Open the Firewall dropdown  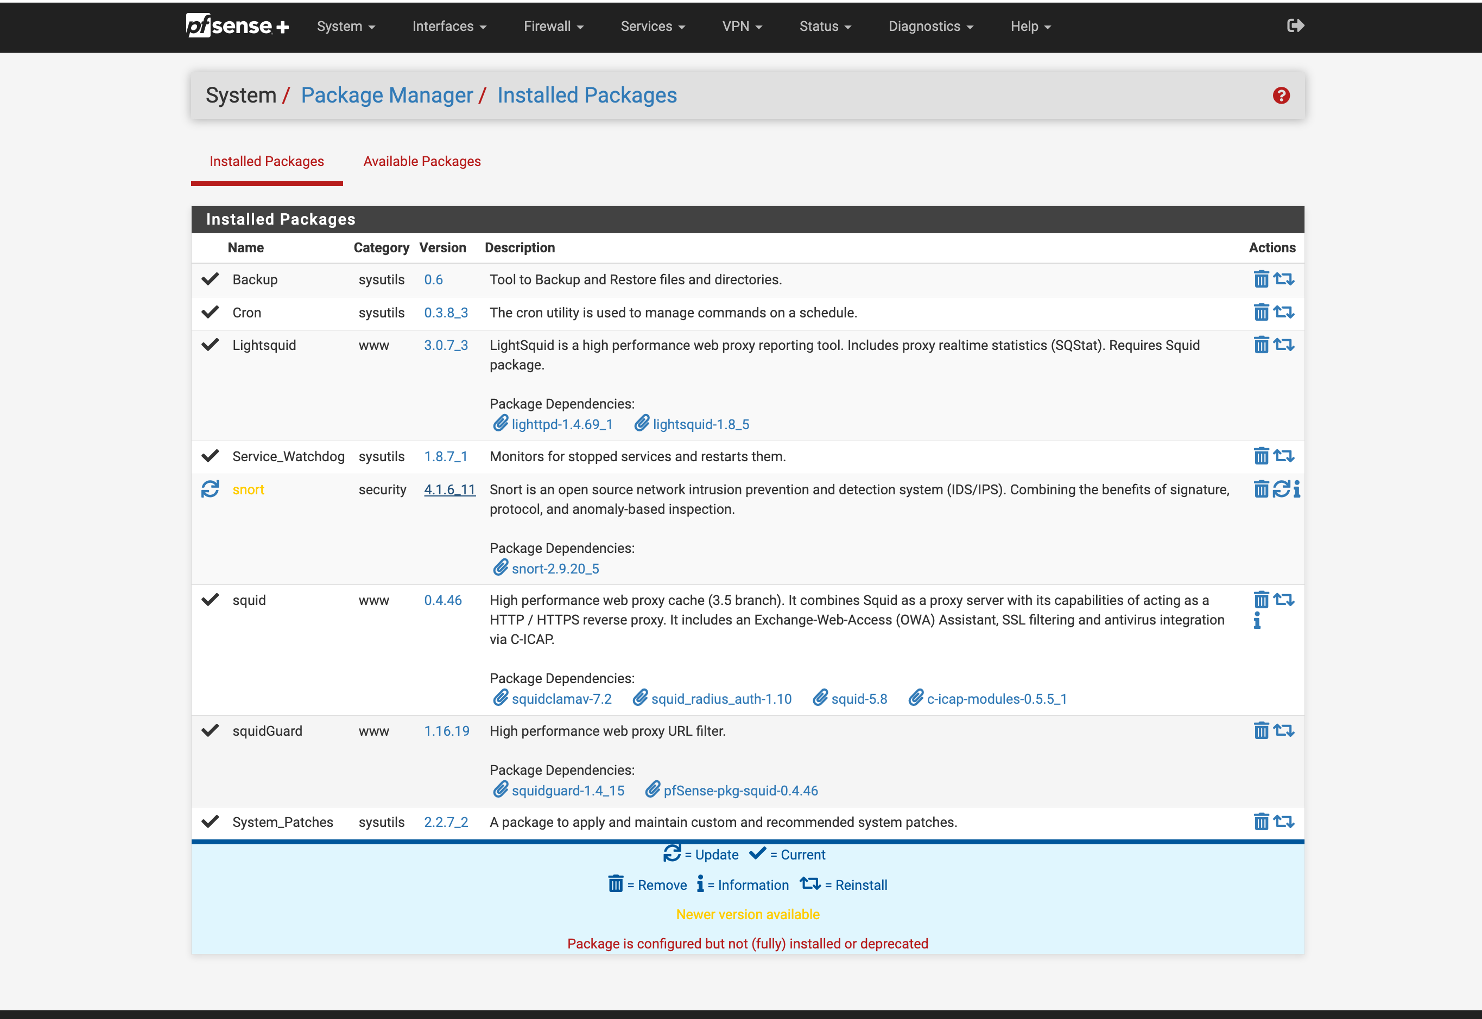pyautogui.click(x=553, y=26)
